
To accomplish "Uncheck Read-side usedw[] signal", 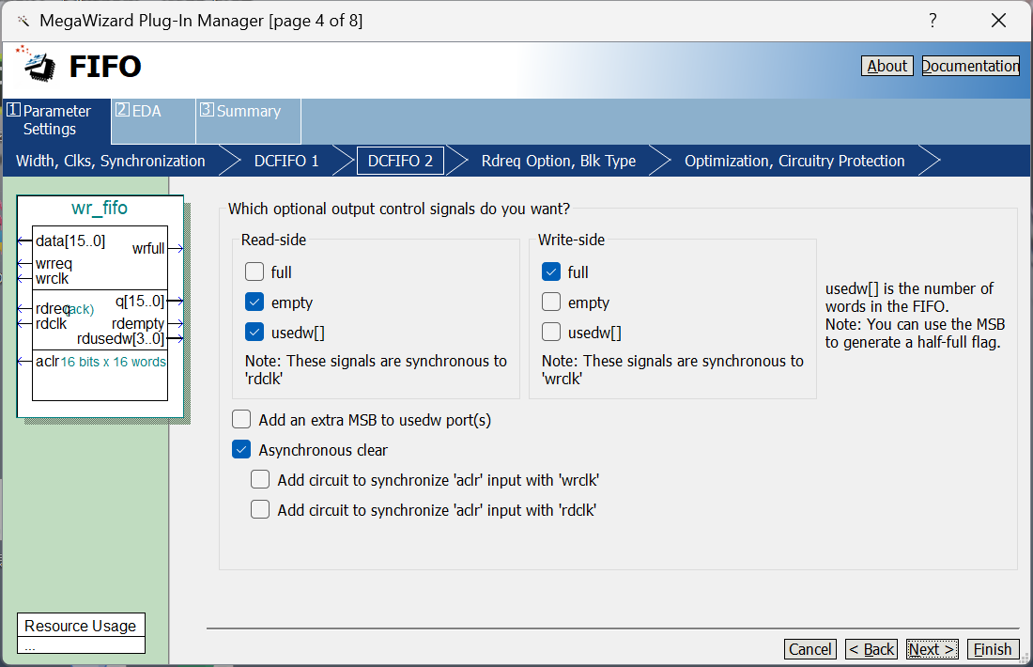I will click(x=254, y=332).
